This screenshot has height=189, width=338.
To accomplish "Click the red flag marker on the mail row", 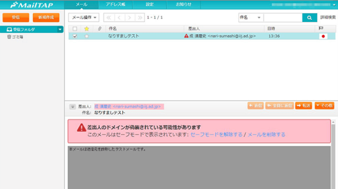I will point(323,36).
